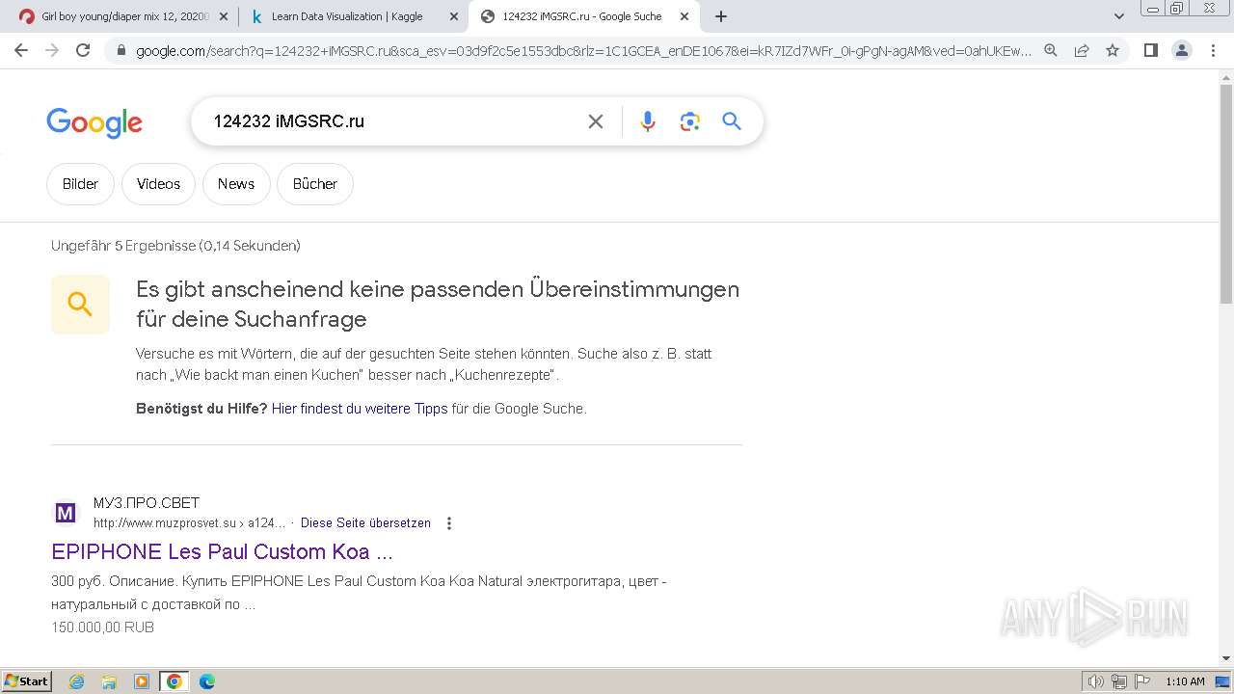Start voice search with microphone
Viewport: 1234px width, 694px height.
648,121
